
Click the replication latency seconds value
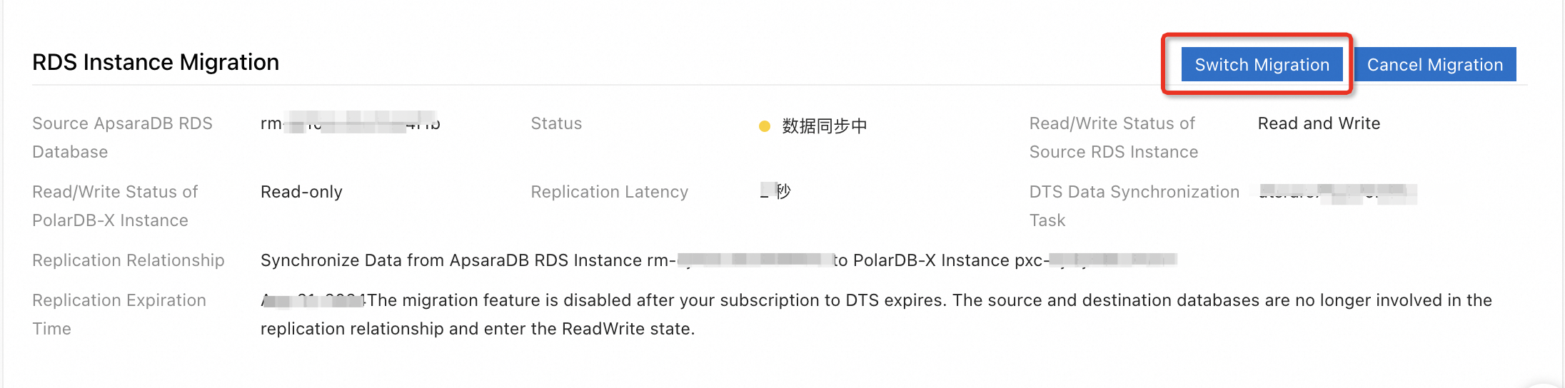pyautogui.click(x=775, y=192)
